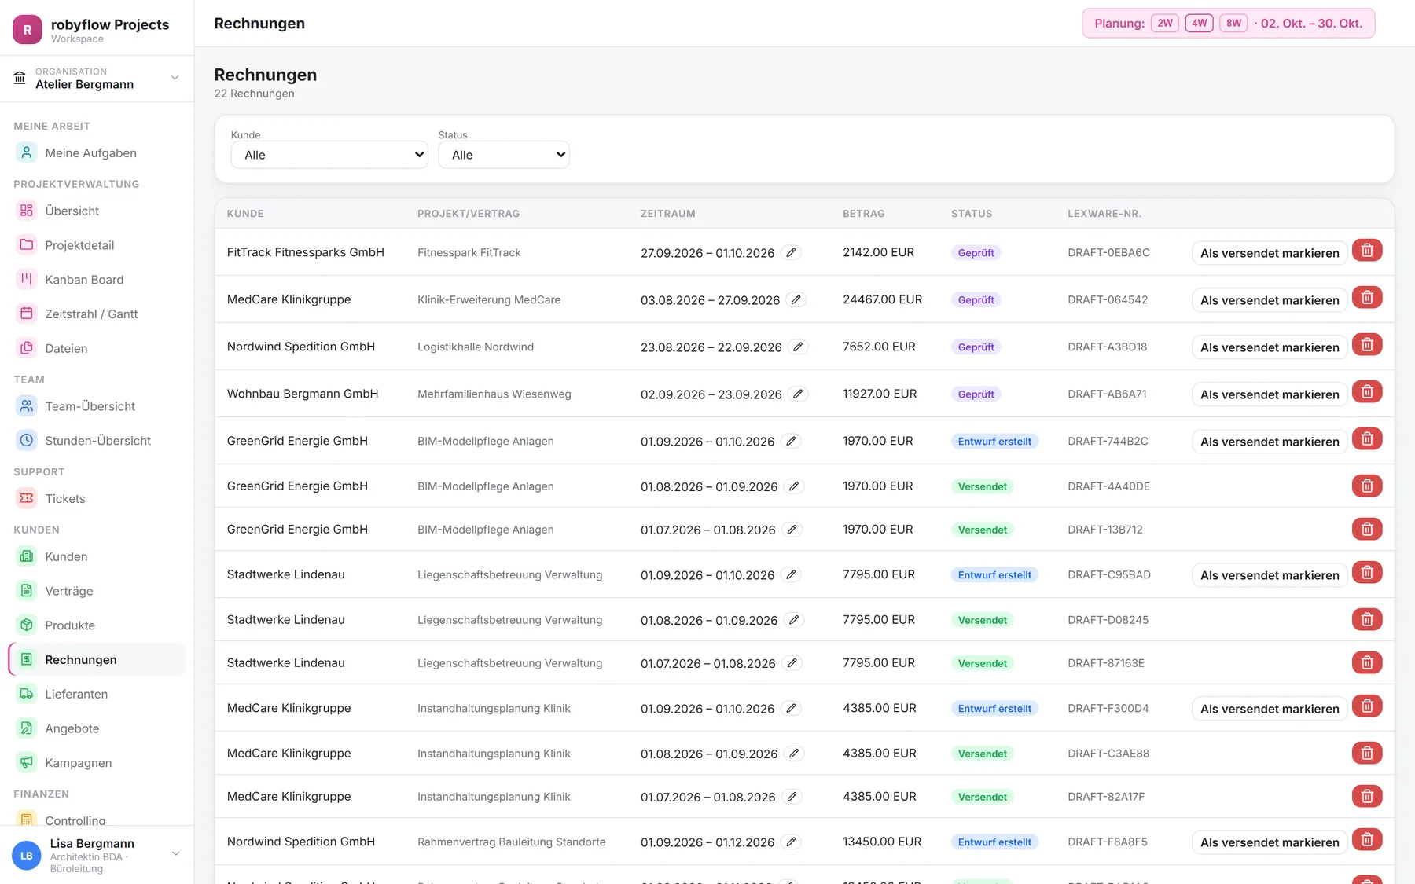This screenshot has height=884, width=1415.
Task: Click amount 24467.00 EUR
Action: click(x=882, y=299)
